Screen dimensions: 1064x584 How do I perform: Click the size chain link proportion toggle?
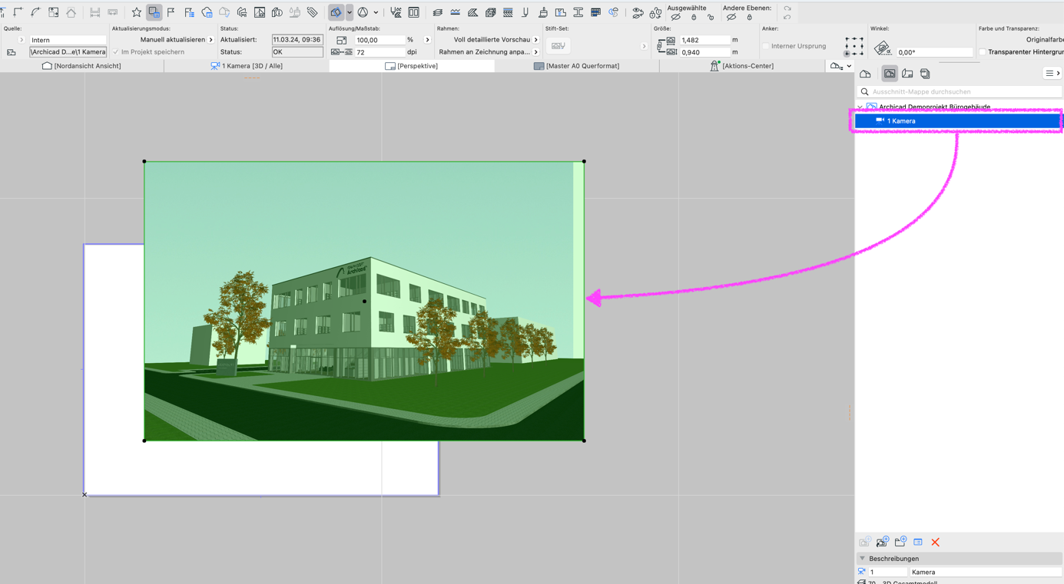(660, 46)
